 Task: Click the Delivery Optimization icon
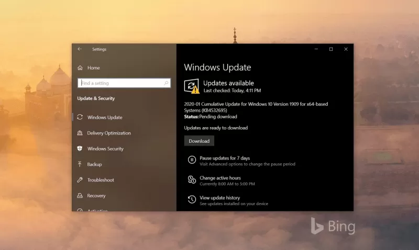(x=80, y=133)
